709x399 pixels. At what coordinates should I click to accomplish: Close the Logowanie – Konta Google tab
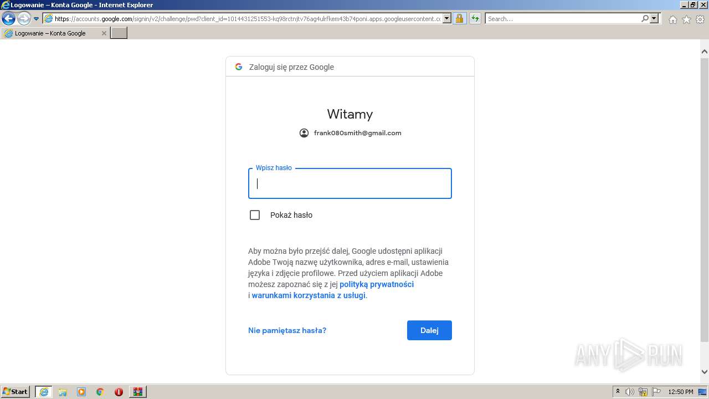coord(104,33)
